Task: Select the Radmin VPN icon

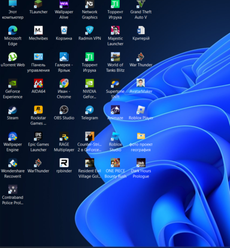Action: coord(89,31)
